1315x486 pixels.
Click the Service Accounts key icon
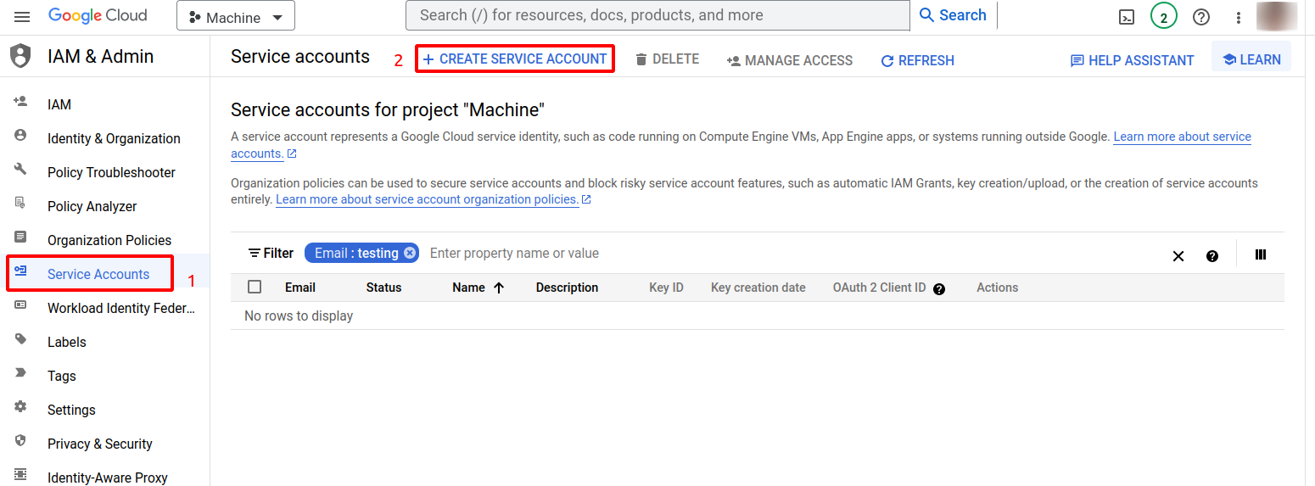20,270
